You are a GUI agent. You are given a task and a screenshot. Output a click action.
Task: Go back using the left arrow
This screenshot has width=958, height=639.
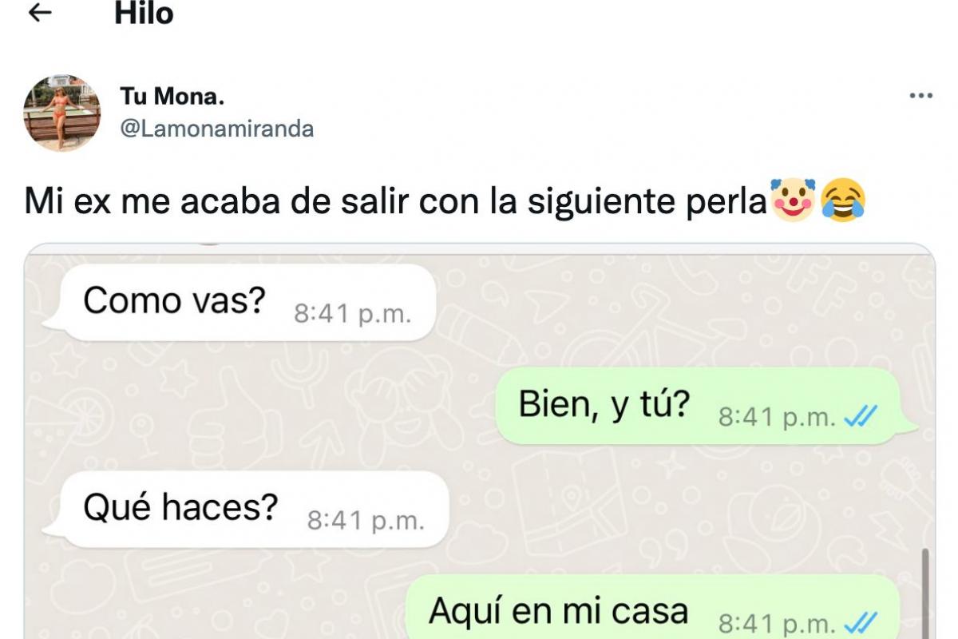click(x=40, y=13)
